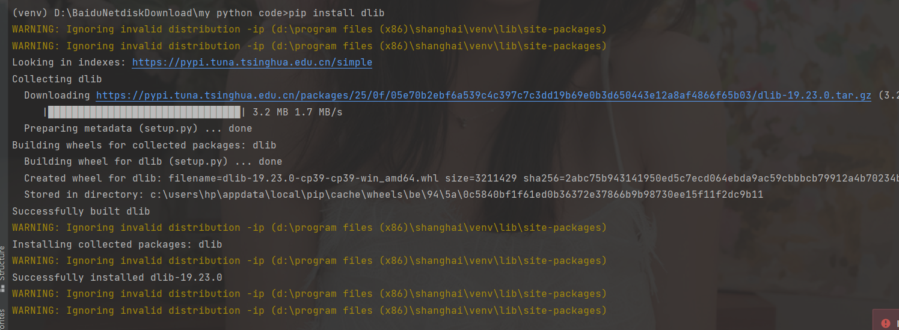Click the 'Building wheel for dlib (setup.py)' line

[153, 161]
